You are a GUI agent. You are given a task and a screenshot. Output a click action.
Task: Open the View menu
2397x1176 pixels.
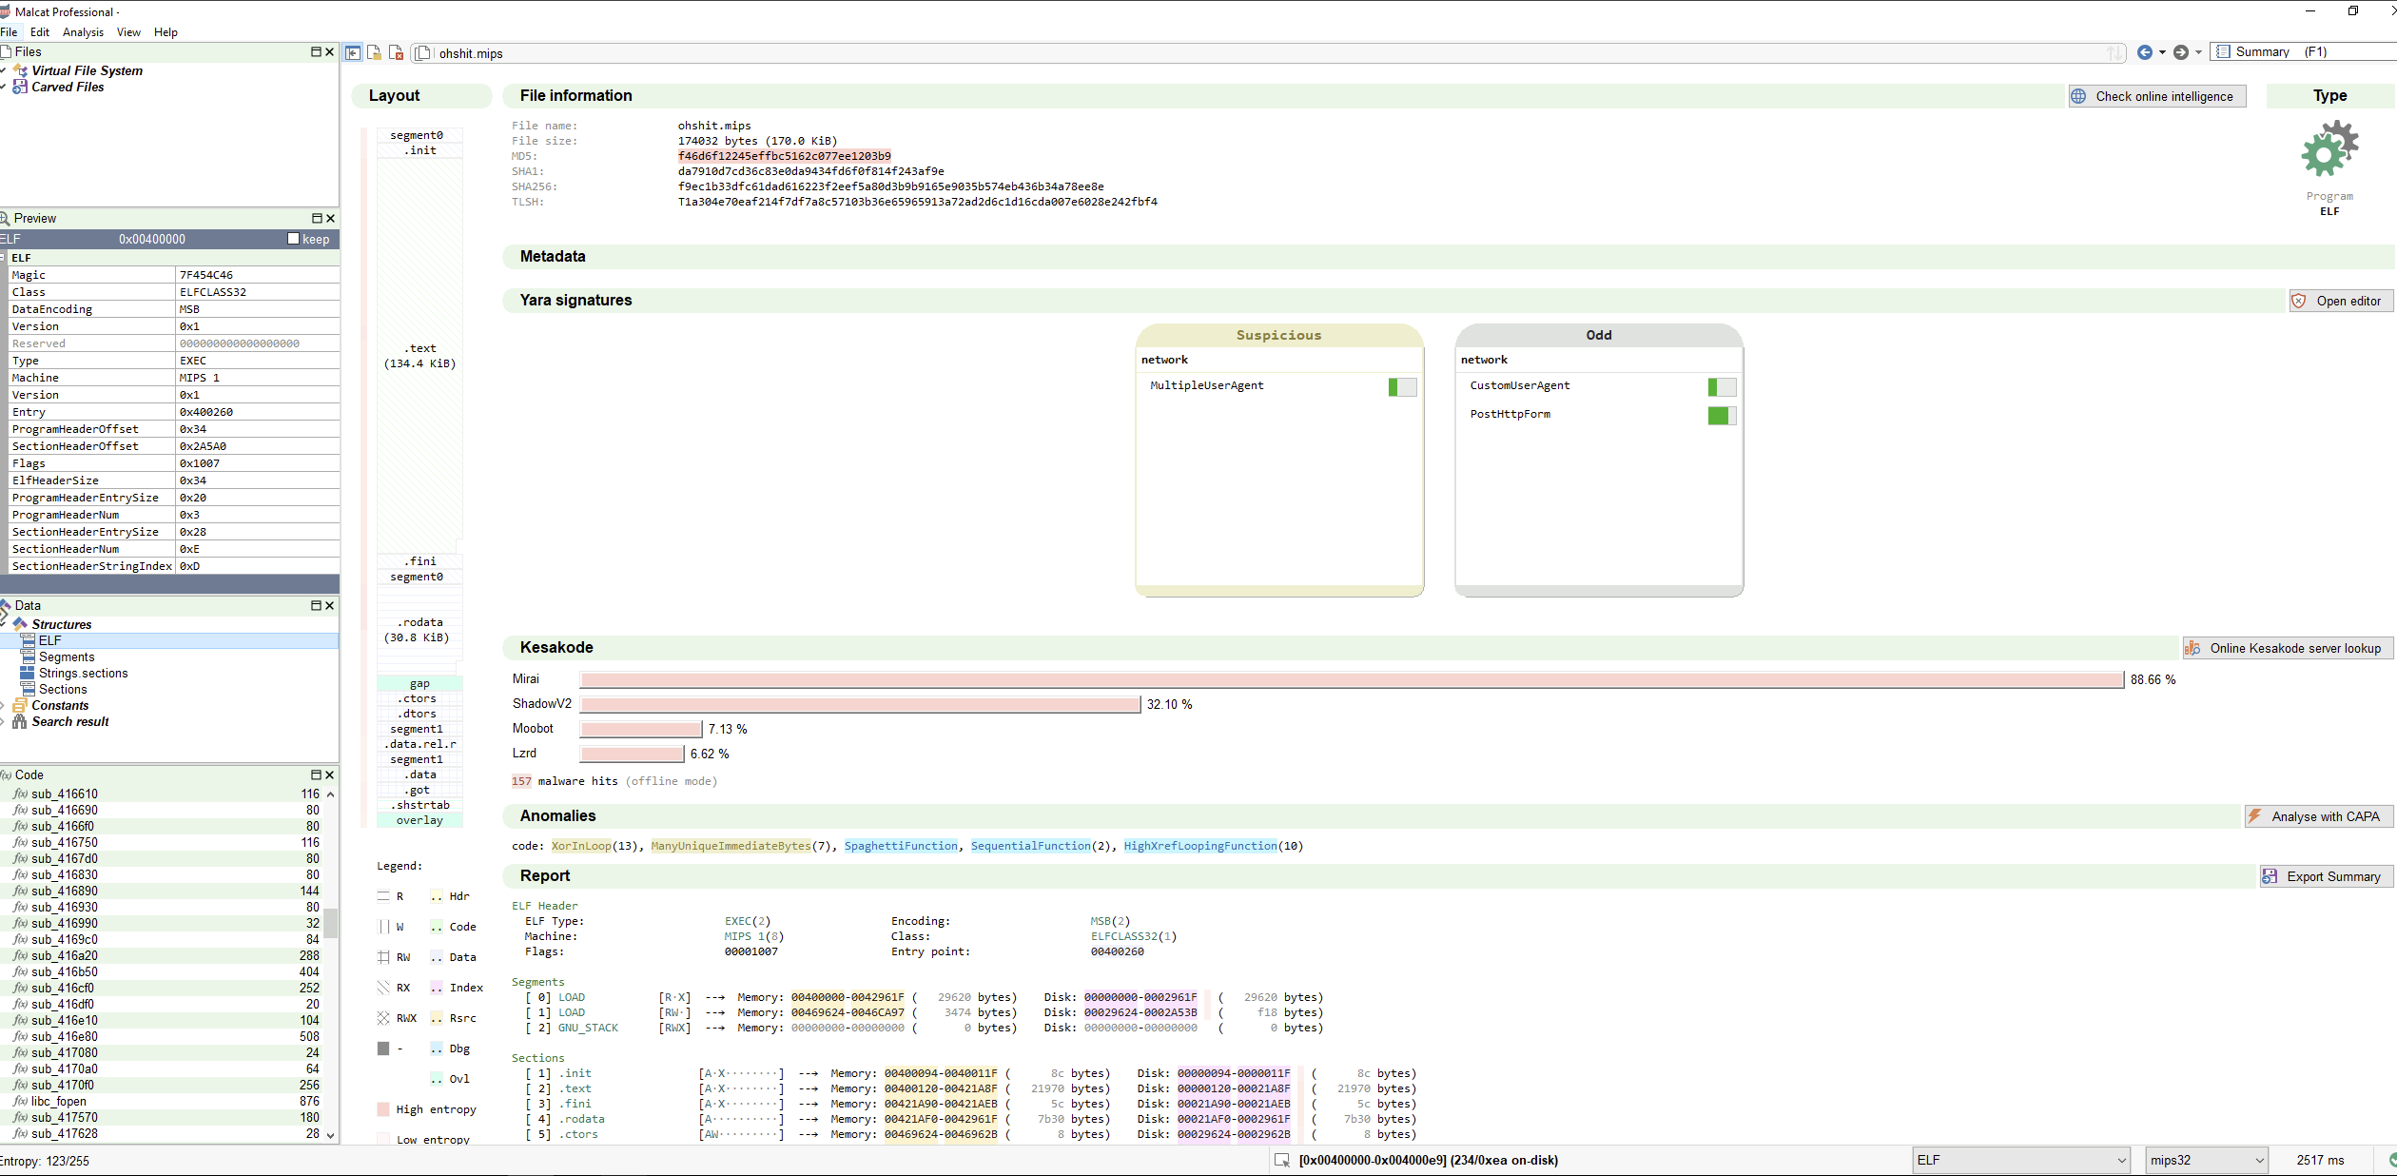pos(128,31)
